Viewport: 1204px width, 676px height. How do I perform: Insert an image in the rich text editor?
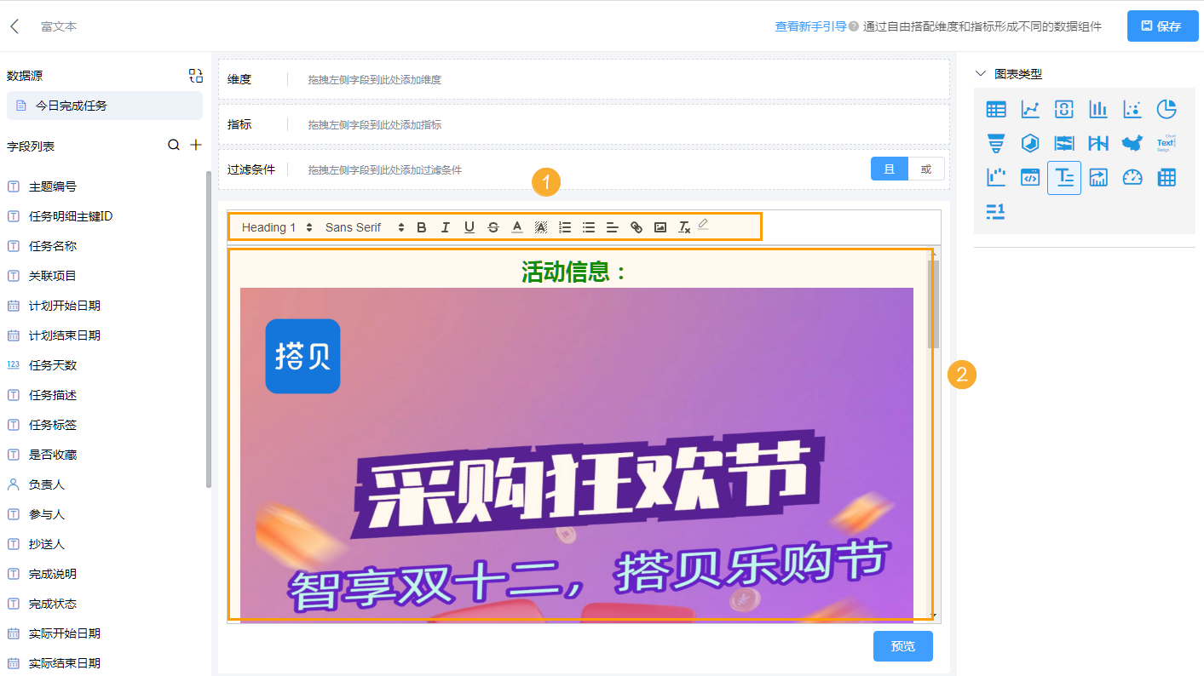click(660, 227)
